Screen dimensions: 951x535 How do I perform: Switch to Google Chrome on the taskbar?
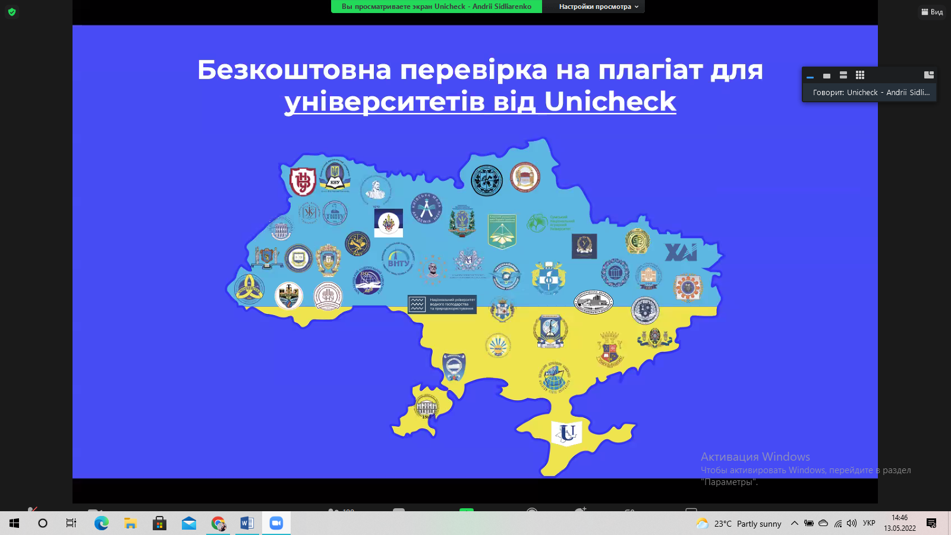(218, 523)
